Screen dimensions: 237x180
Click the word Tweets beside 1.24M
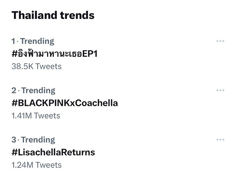[48, 165]
